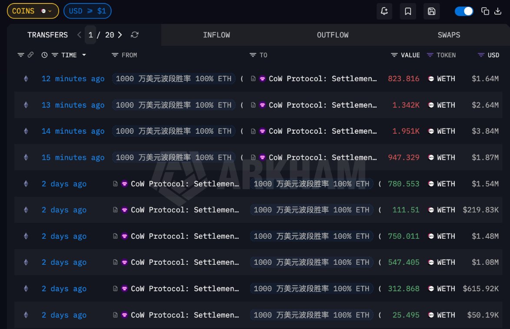Click the $219.83K USD amount
The width and height of the screenshot is (510, 329).
(480, 210)
